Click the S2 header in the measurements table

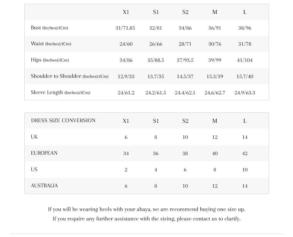(x=185, y=12)
